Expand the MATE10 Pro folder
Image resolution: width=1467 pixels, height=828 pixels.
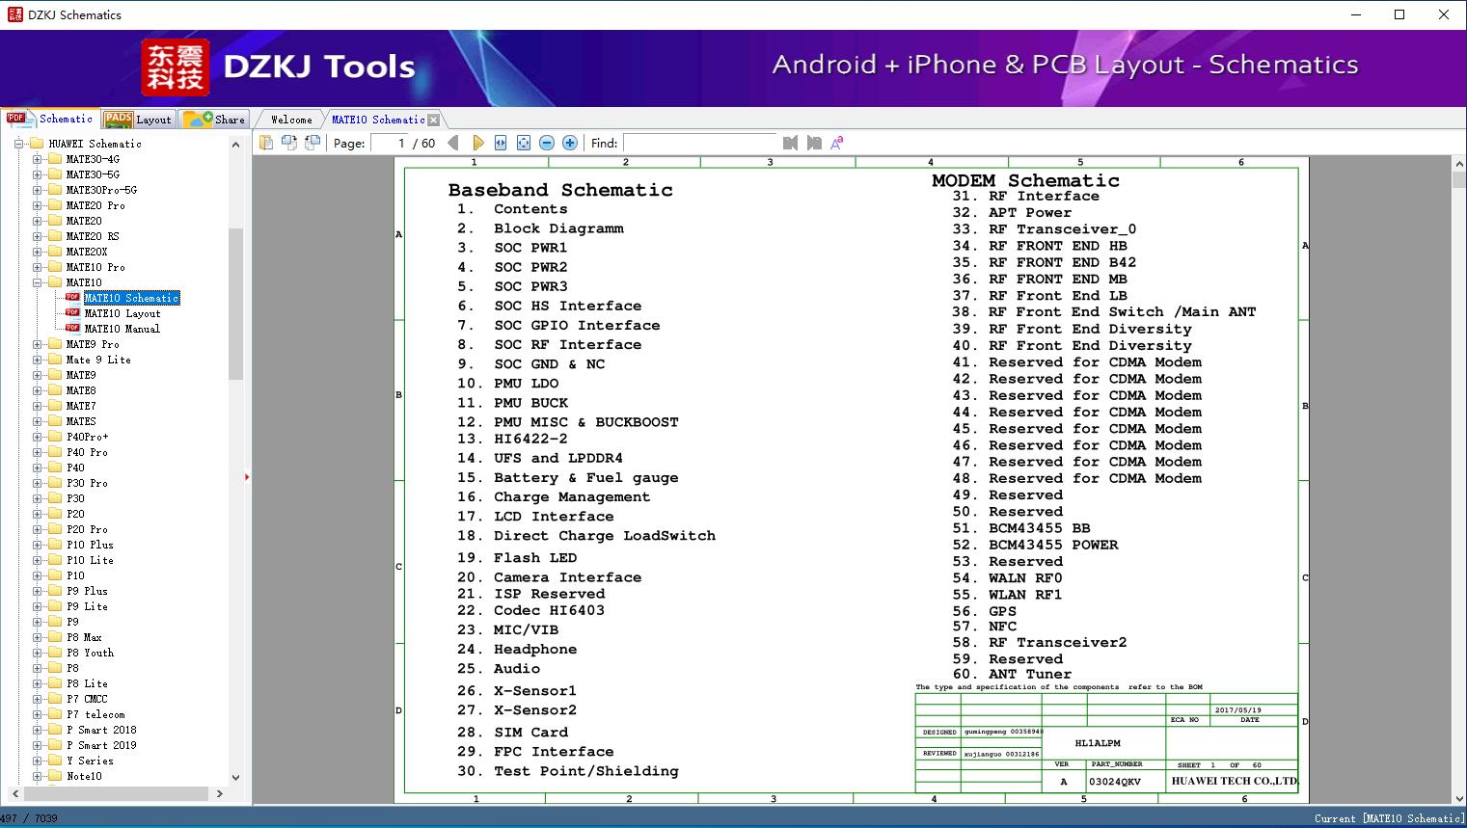pos(37,267)
